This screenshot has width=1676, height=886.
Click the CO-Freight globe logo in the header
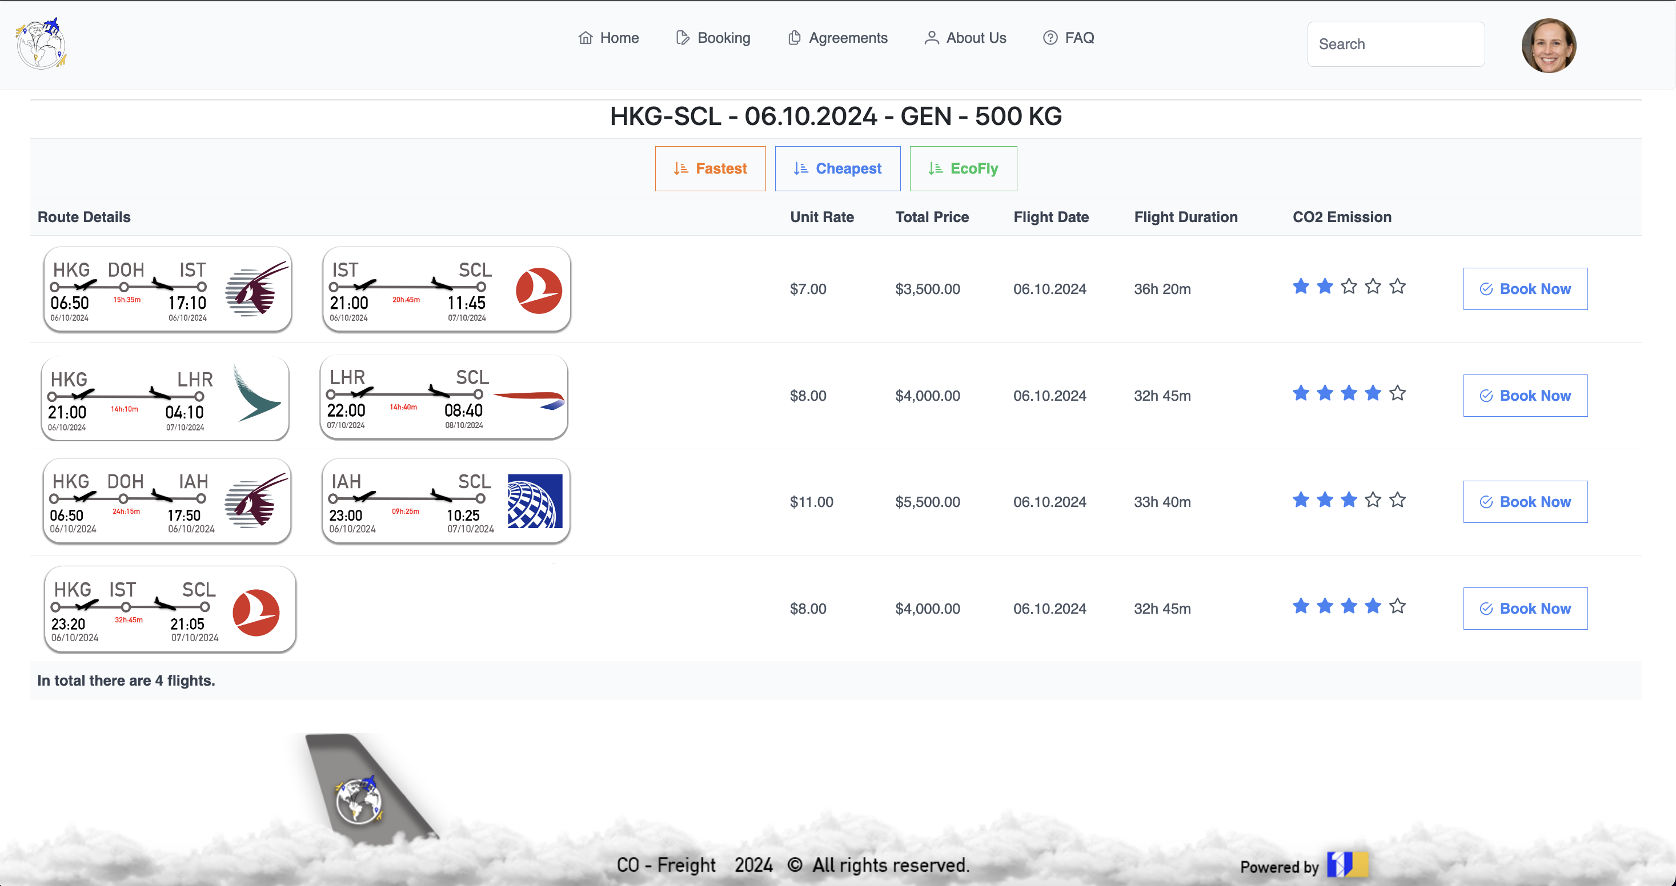click(x=41, y=43)
